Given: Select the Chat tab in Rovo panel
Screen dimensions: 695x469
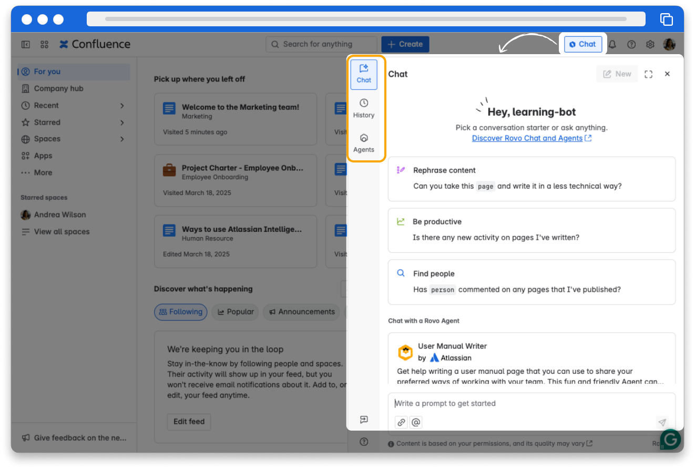Looking at the screenshot, I should [364, 74].
